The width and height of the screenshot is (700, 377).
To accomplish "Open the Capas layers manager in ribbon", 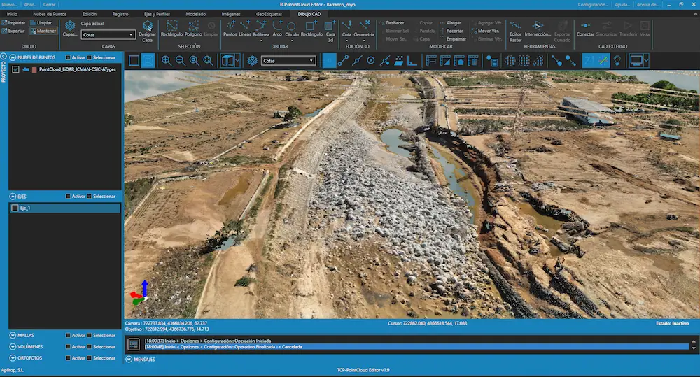I will (x=70, y=29).
